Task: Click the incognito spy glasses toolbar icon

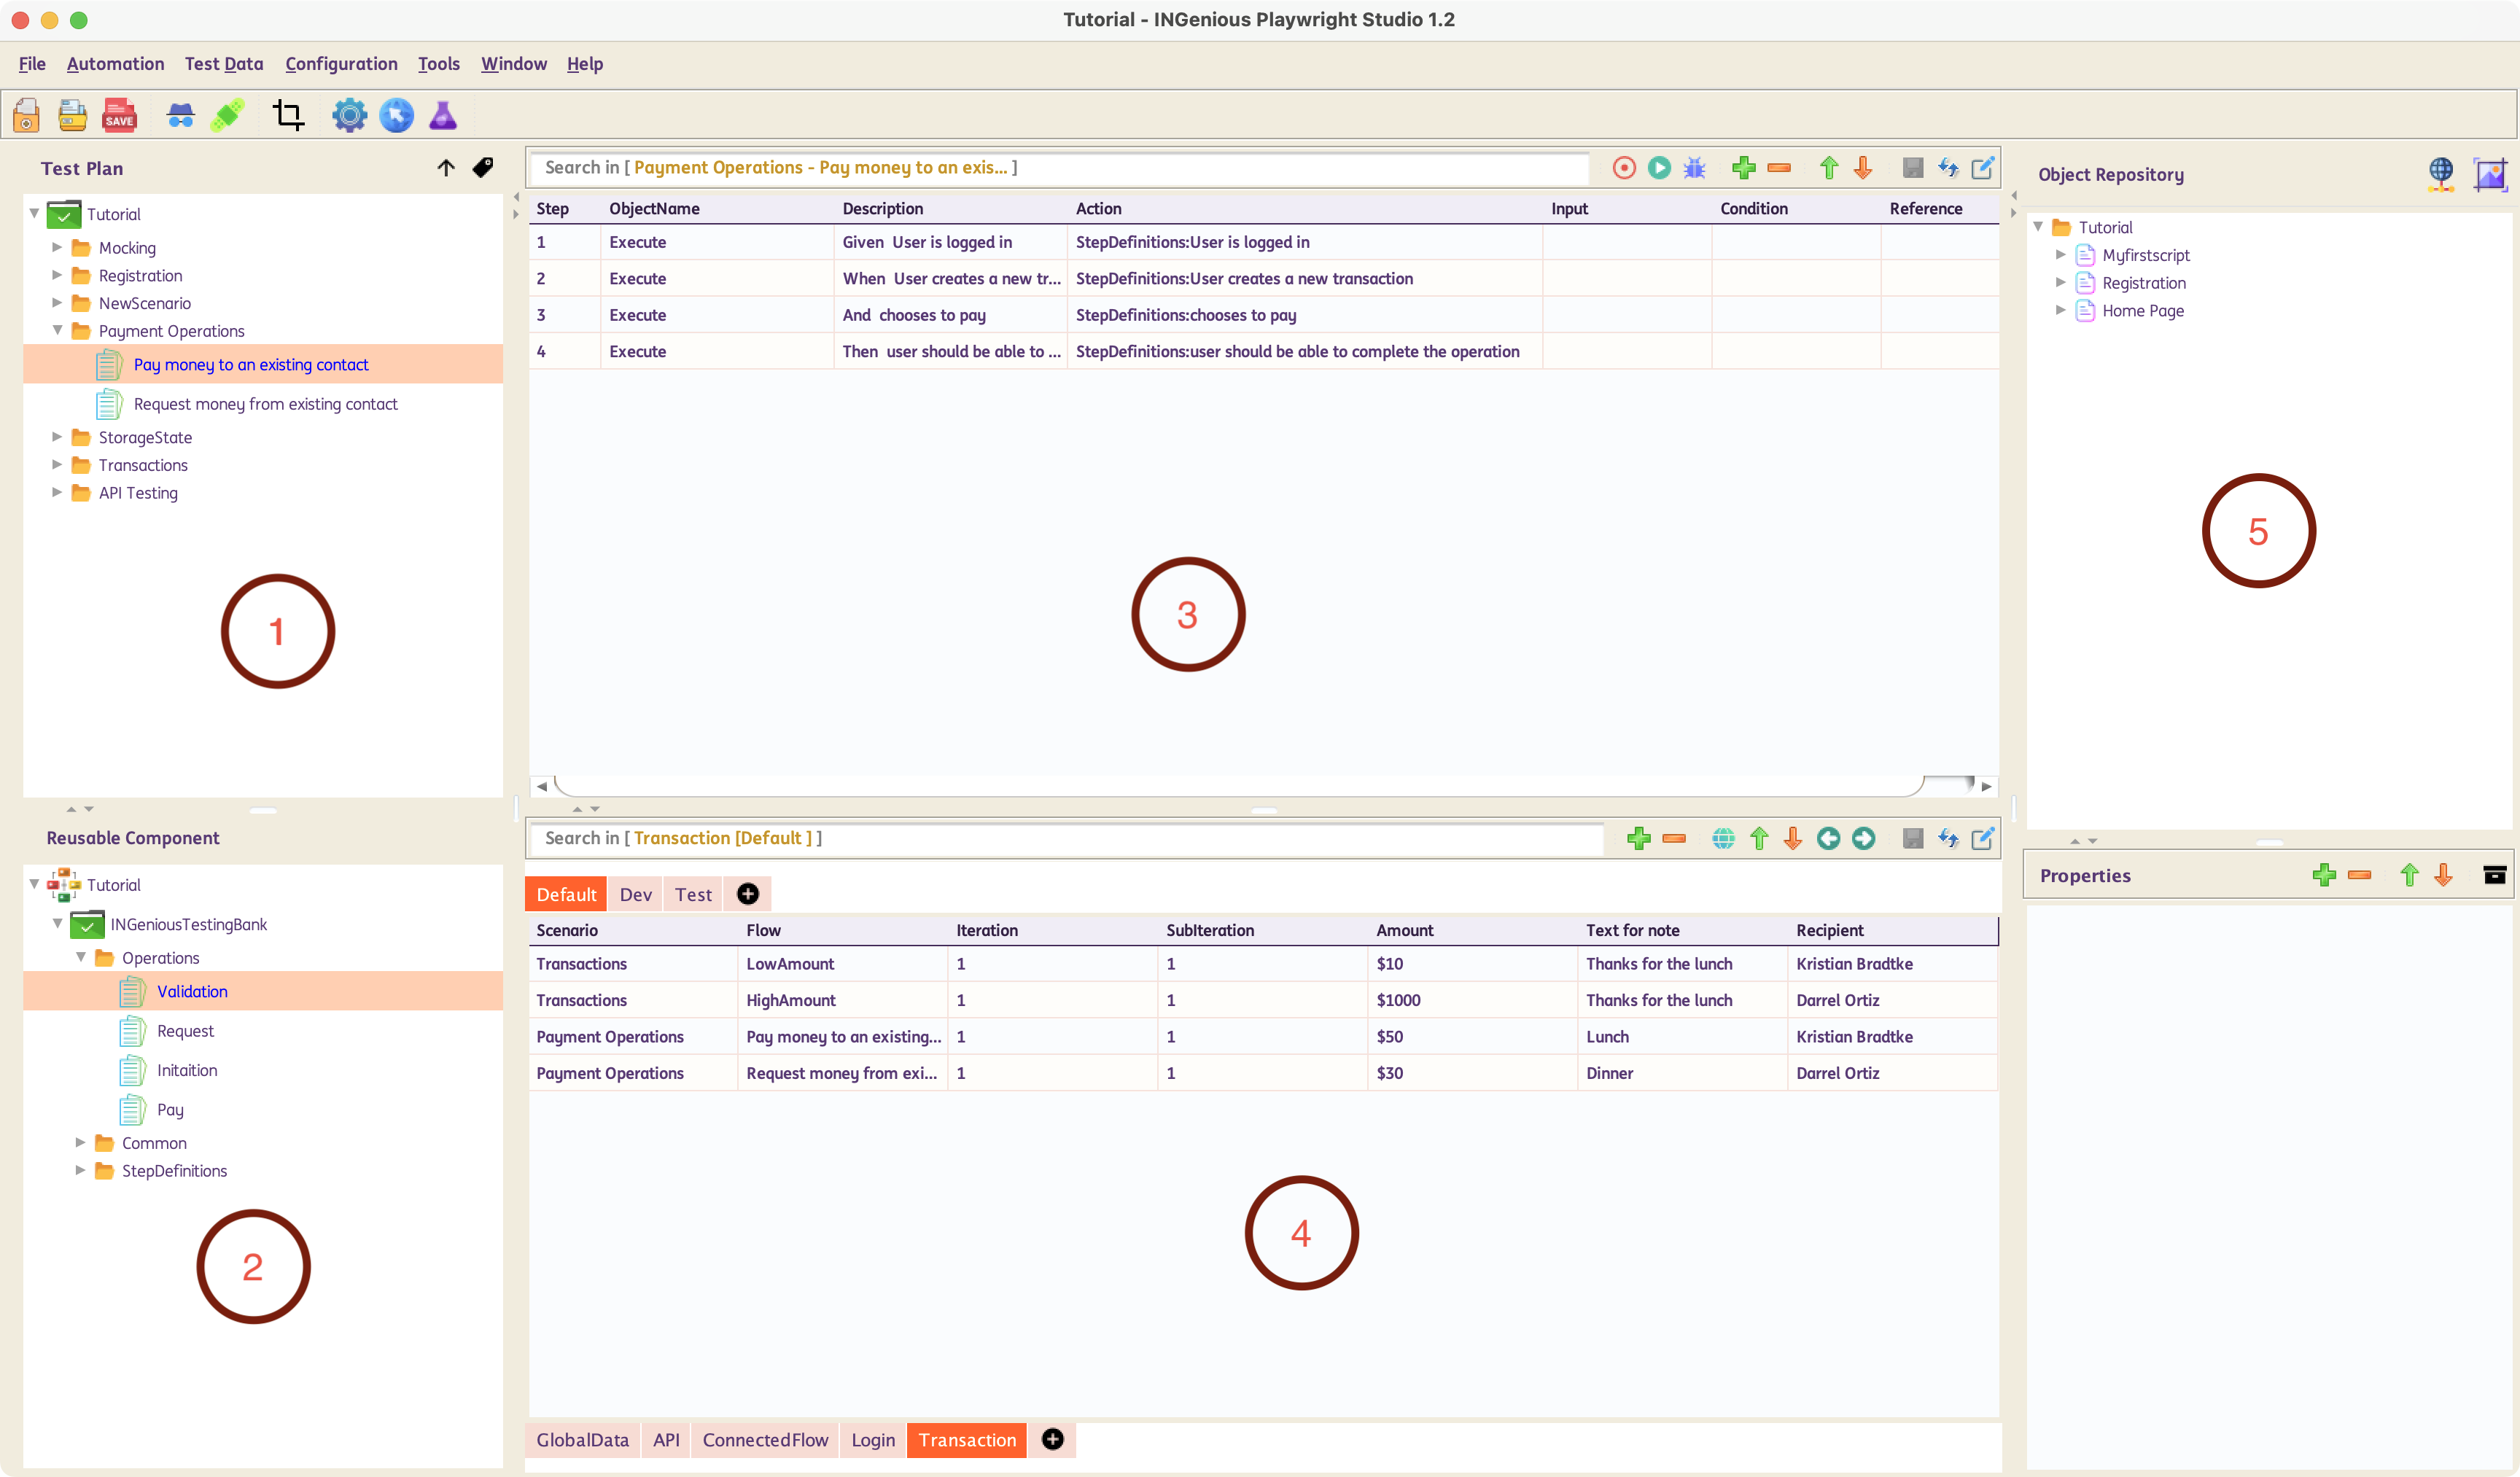Action: (x=180, y=115)
